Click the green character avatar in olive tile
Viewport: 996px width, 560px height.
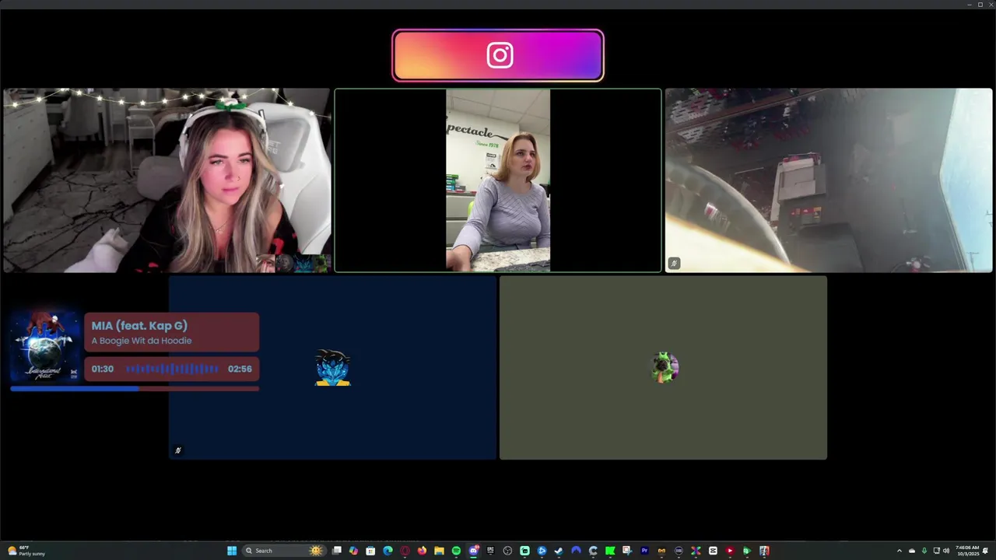coord(665,368)
